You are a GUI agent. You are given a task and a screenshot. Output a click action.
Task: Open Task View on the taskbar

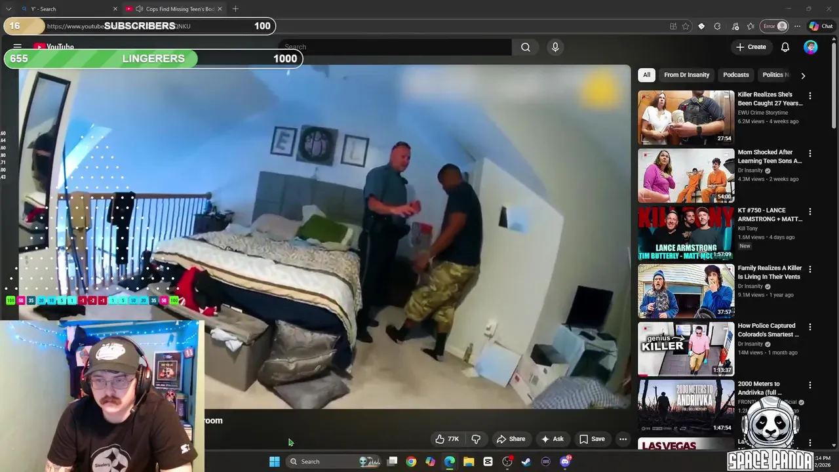[x=392, y=462]
